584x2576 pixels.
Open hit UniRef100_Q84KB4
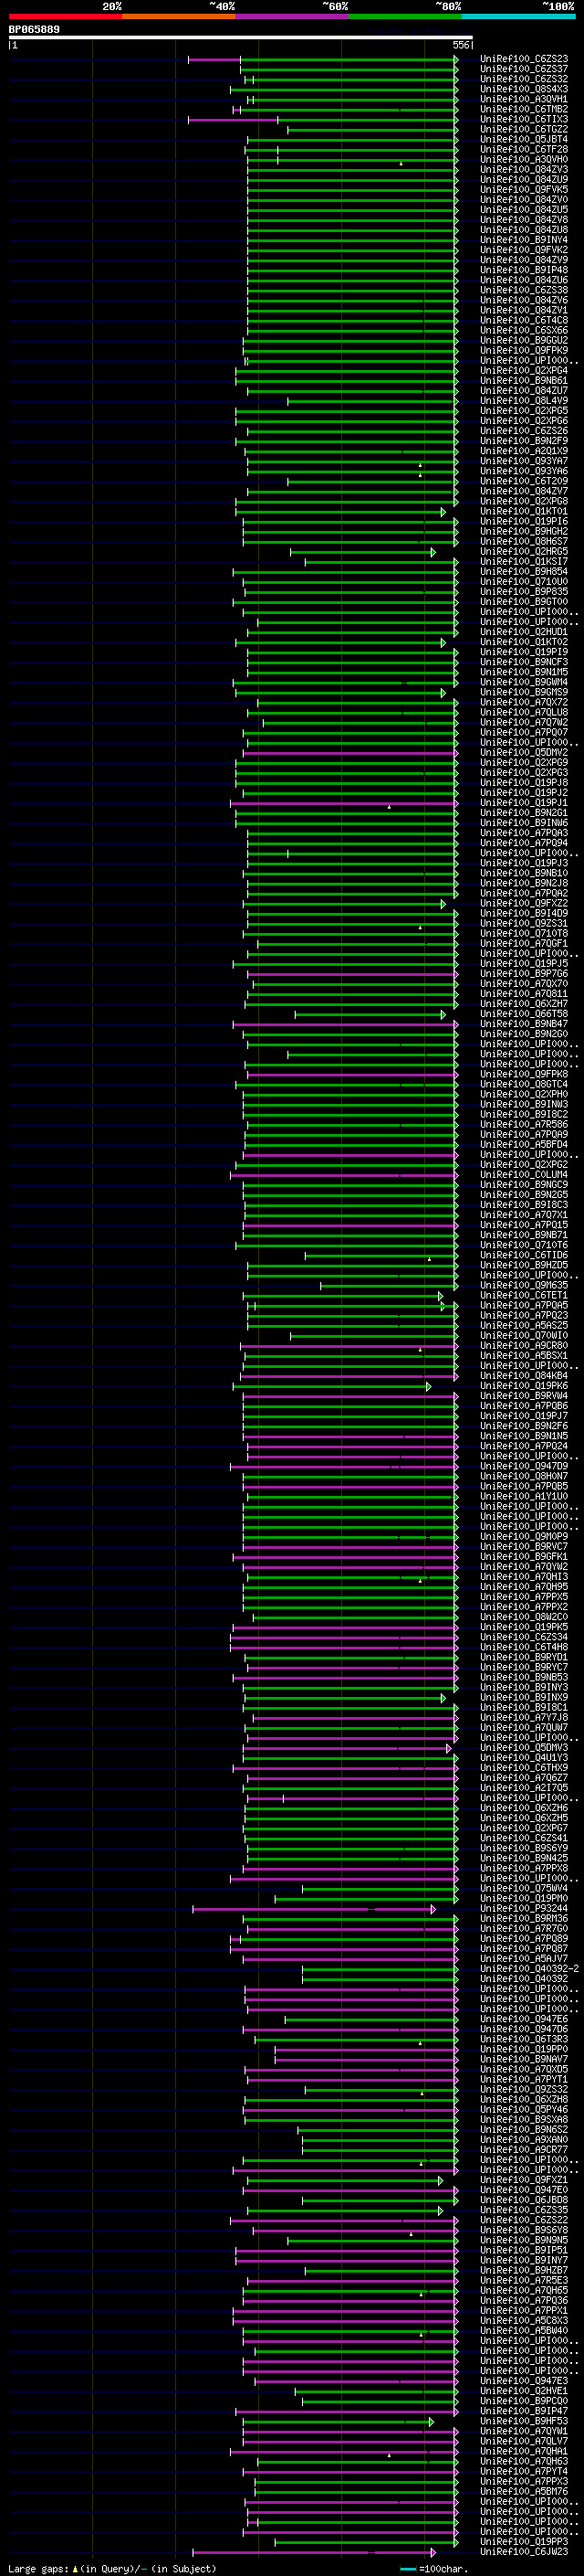point(524,1376)
